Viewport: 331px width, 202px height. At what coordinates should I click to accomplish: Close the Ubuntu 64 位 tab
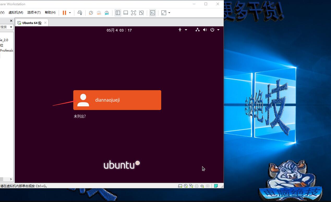pos(45,23)
